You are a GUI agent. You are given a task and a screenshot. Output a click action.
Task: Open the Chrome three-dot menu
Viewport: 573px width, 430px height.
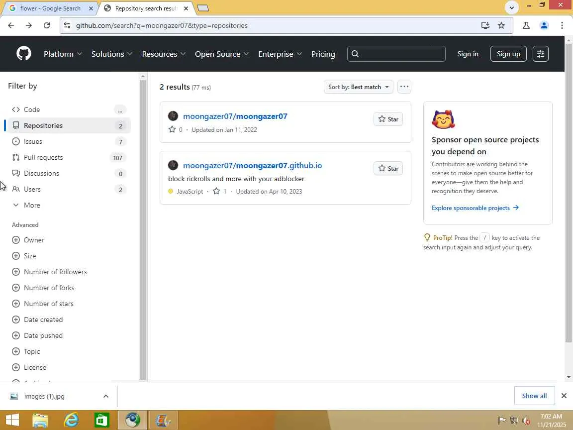pyautogui.click(x=562, y=25)
